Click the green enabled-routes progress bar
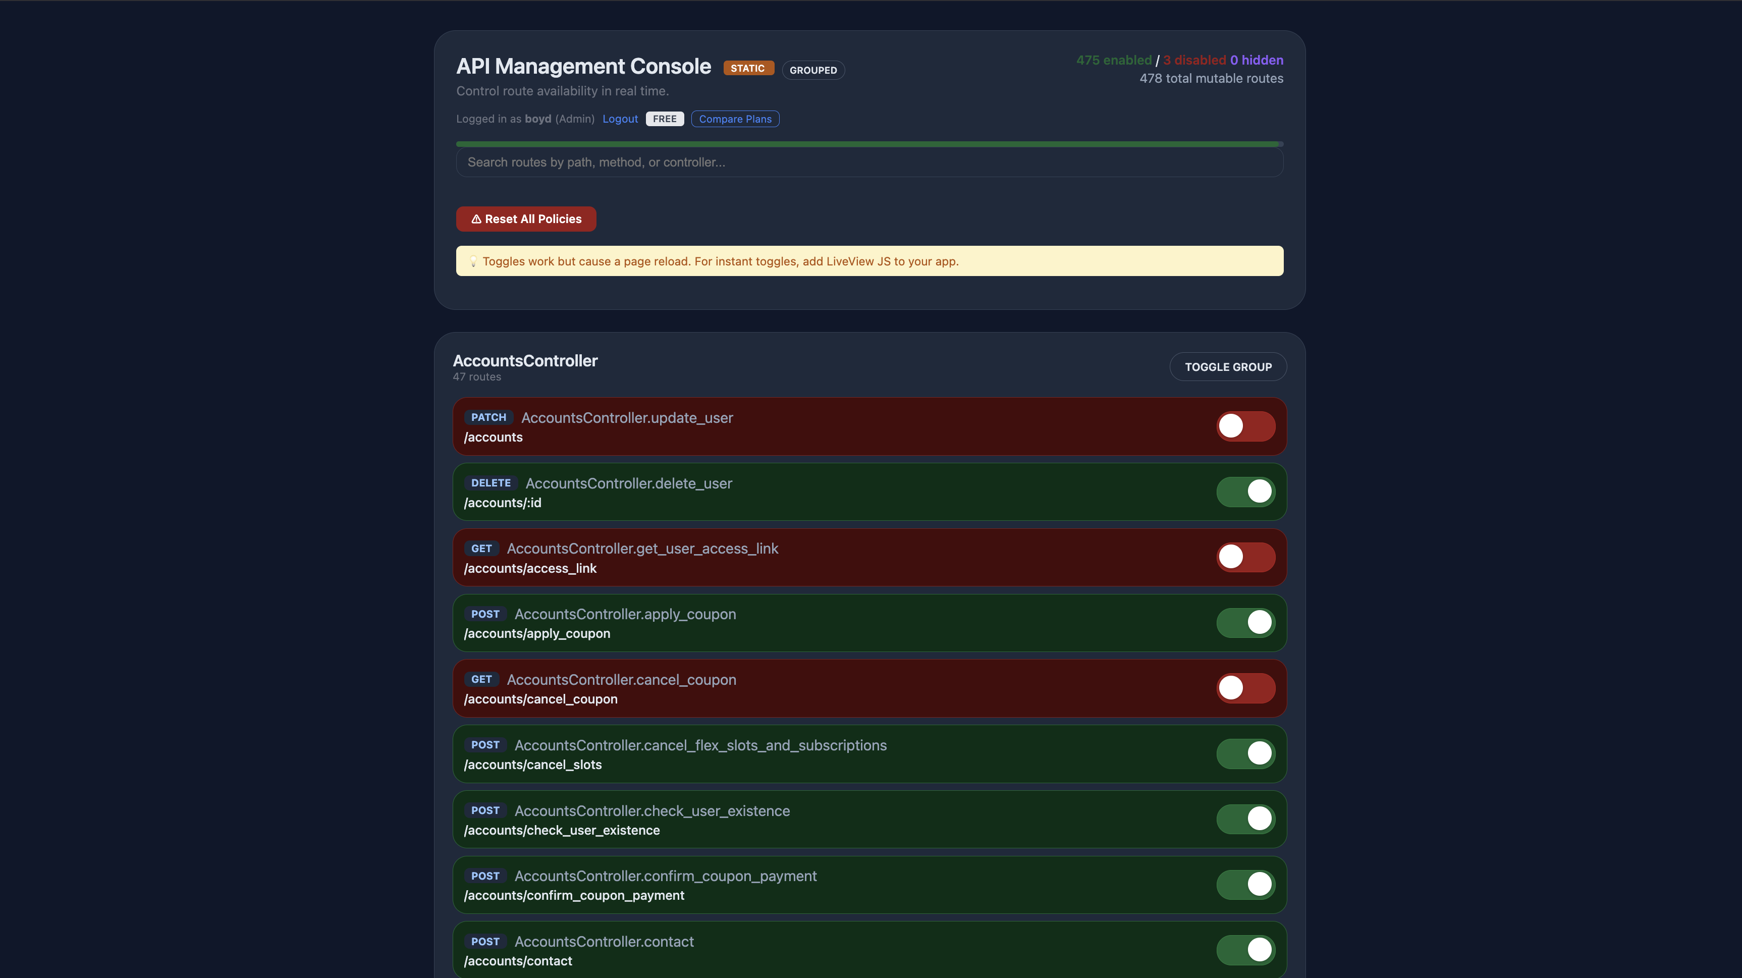Image resolution: width=1742 pixels, height=978 pixels. [867, 144]
